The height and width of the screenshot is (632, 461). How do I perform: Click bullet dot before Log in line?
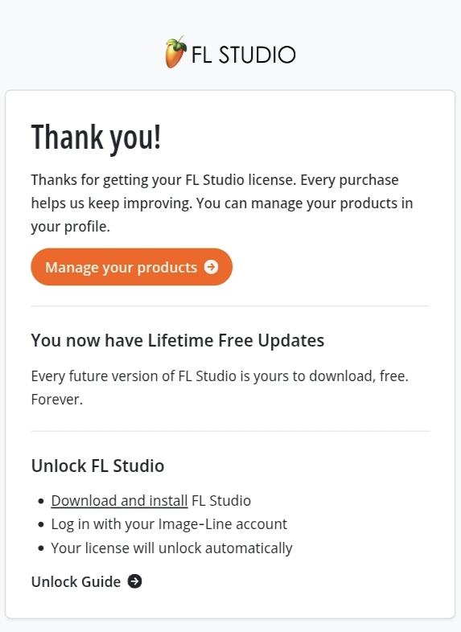[x=41, y=525]
